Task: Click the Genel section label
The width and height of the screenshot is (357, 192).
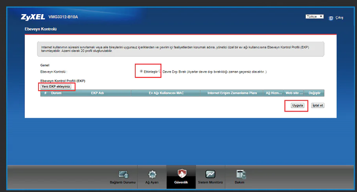Action: tap(45, 65)
